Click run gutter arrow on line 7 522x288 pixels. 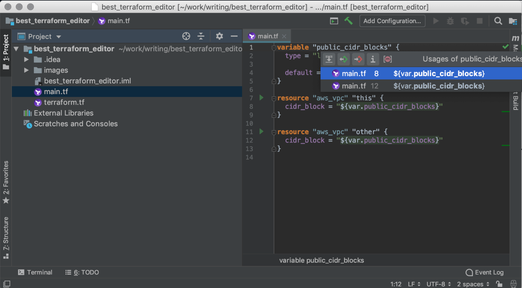click(x=261, y=98)
